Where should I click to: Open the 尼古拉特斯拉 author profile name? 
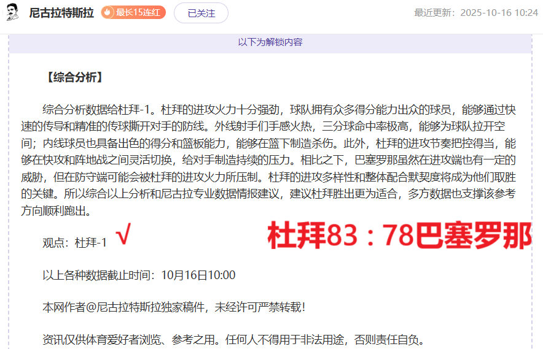[61, 13]
